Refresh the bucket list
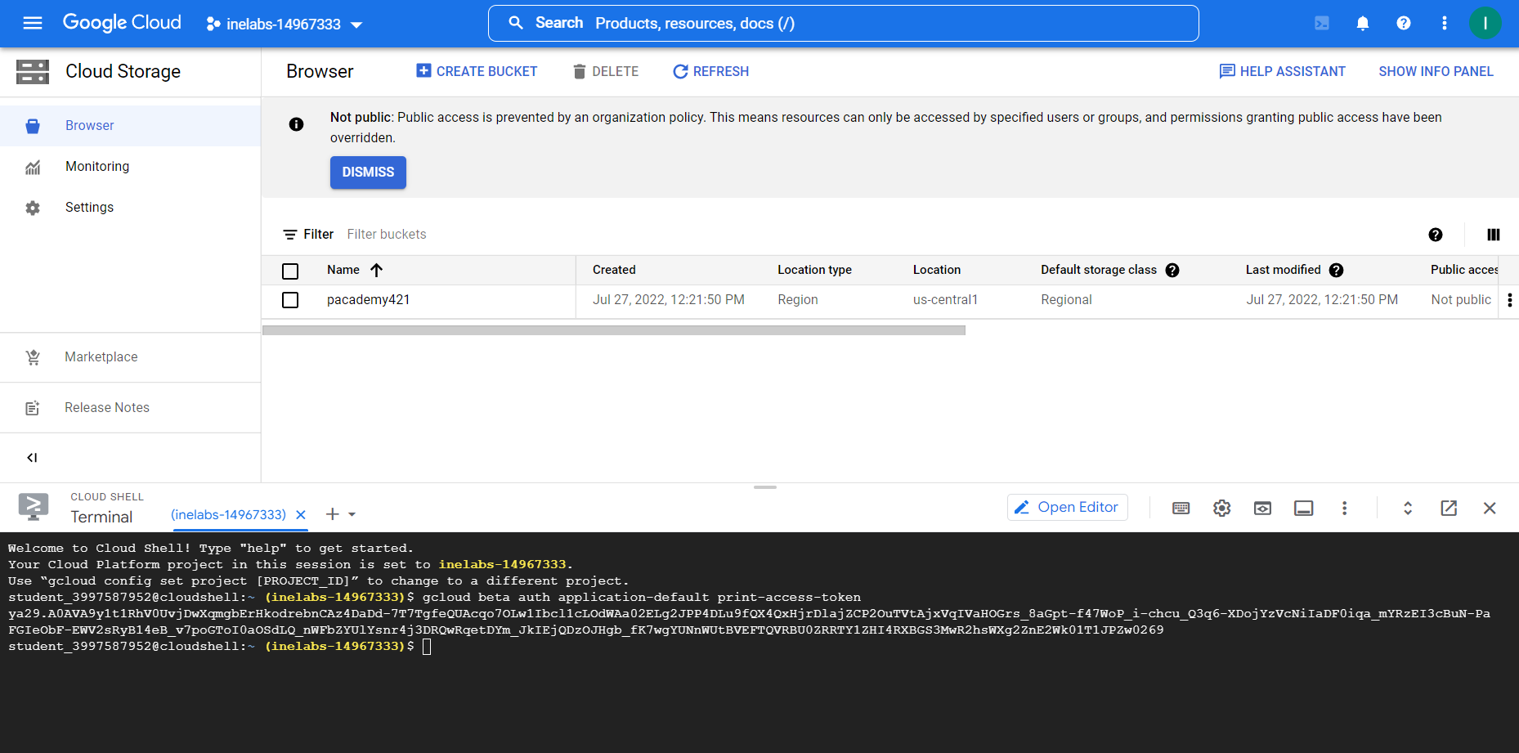 710,72
